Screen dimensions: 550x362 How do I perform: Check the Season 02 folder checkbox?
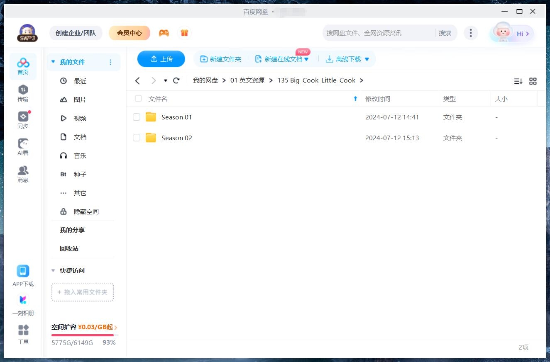137,138
